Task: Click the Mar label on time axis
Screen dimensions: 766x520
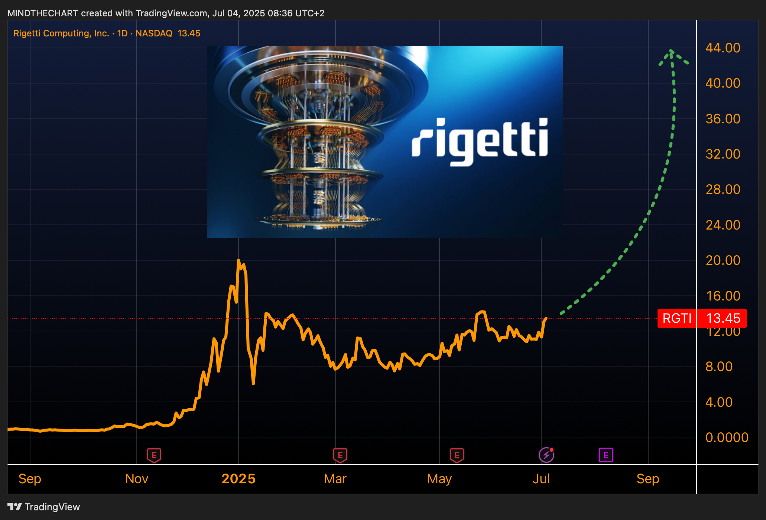Action: point(335,479)
